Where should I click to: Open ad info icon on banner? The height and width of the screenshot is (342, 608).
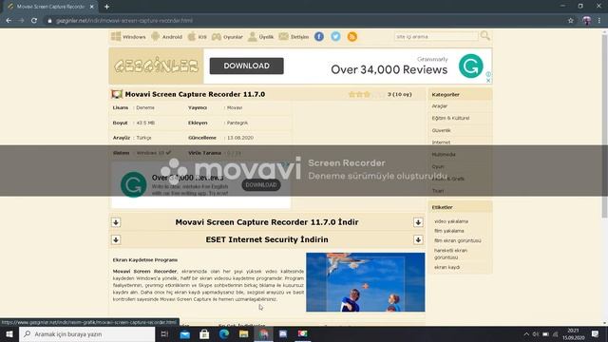pos(488,74)
